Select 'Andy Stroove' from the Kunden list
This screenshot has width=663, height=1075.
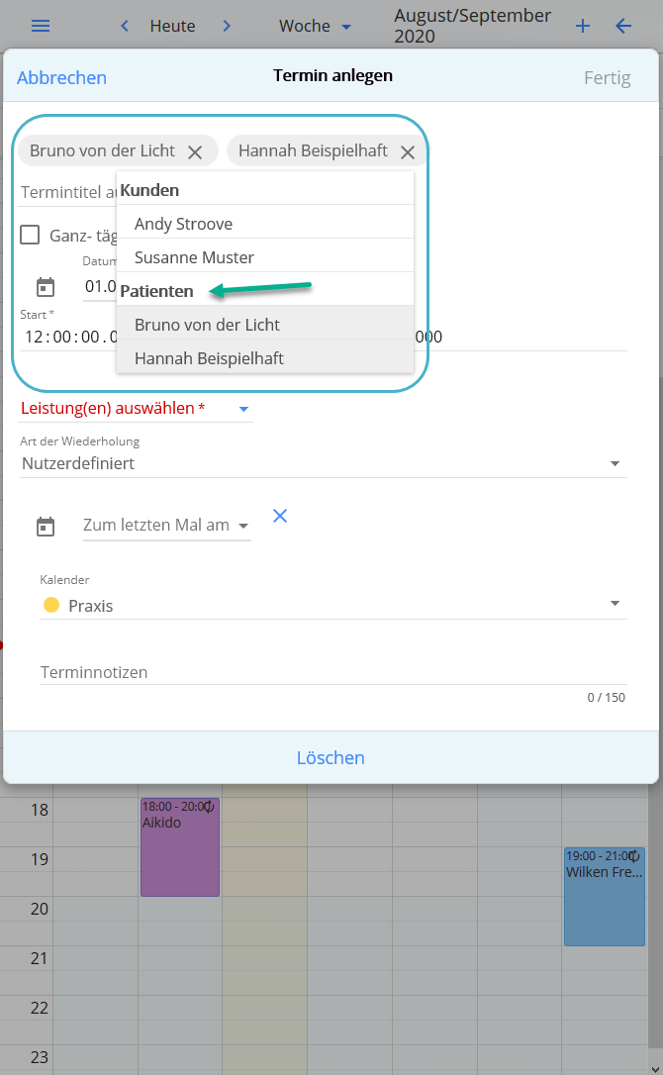point(185,224)
